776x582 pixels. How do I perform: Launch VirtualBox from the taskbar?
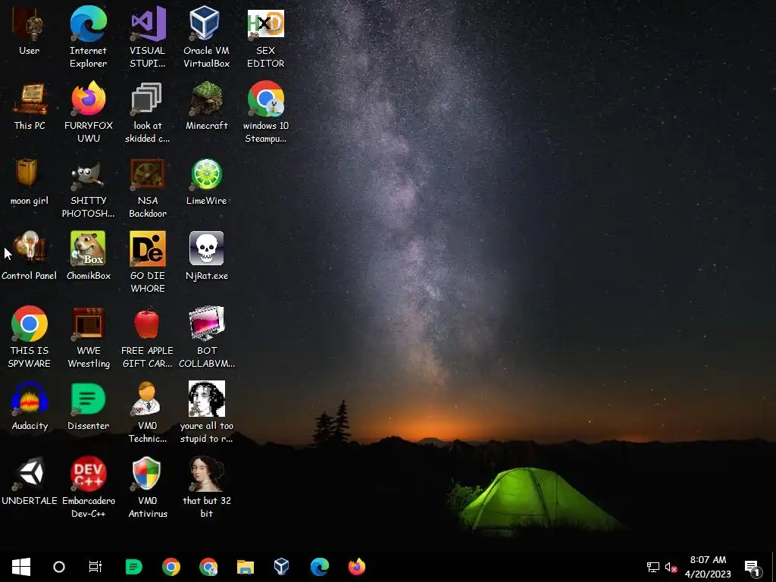coord(282,567)
